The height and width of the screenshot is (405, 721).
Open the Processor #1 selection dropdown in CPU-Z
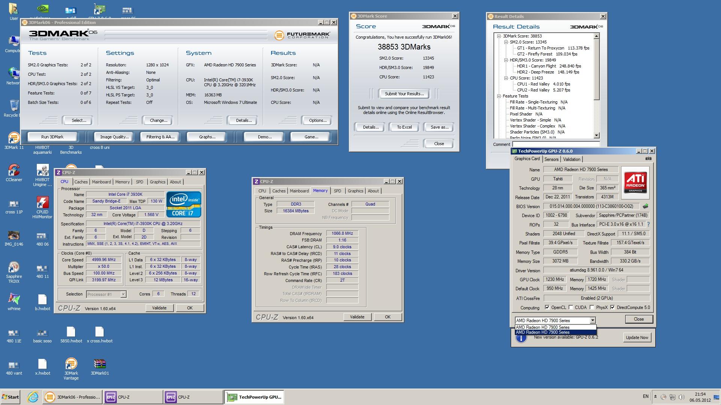click(x=106, y=294)
